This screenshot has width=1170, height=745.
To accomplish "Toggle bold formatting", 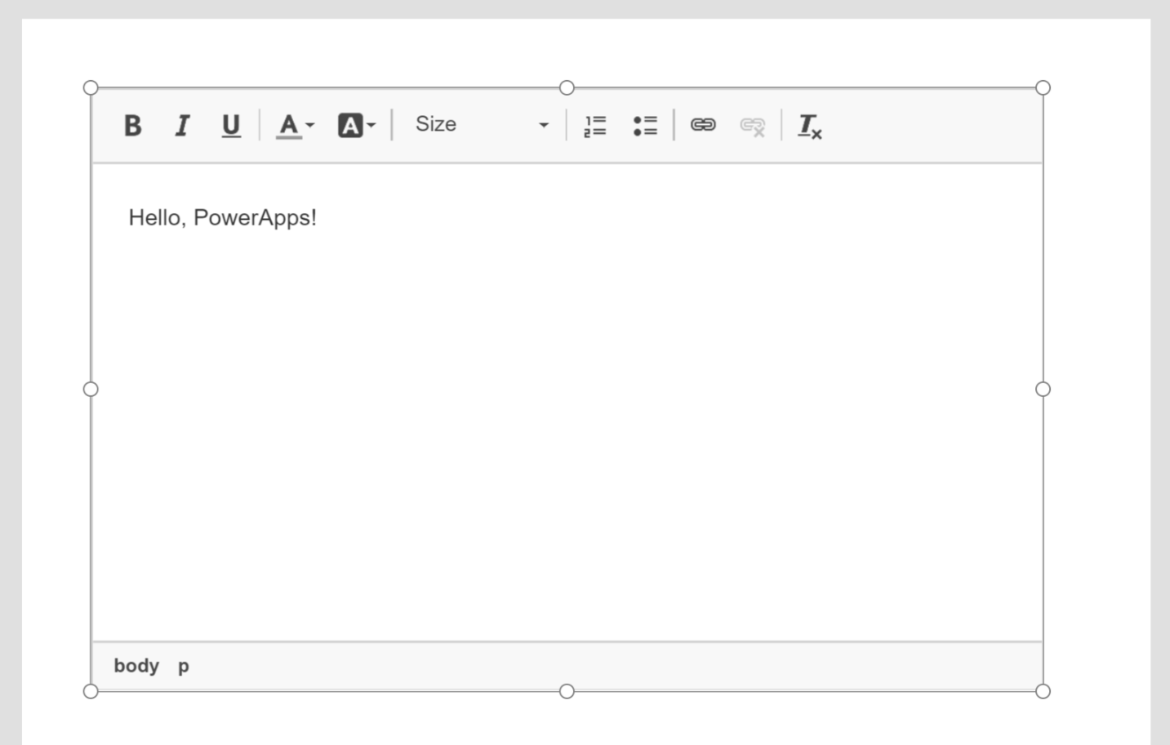I will pos(132,125).
